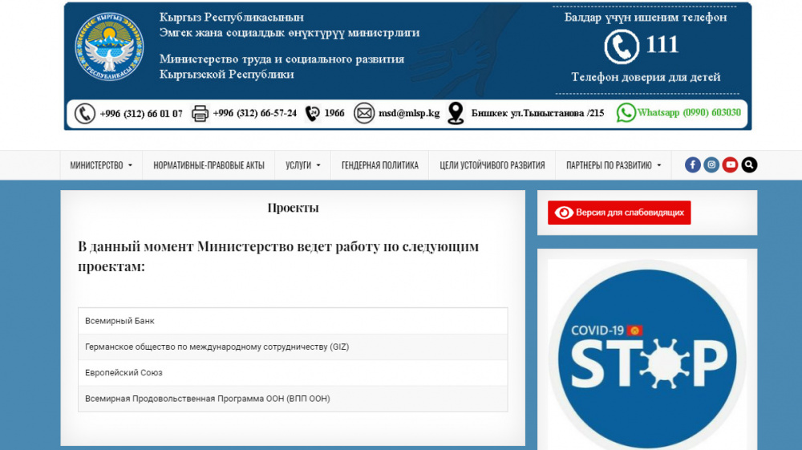Click the black search magnifier icon
Image resolution: width=802 pixels, height=450 pixels.
coord(749,165)
